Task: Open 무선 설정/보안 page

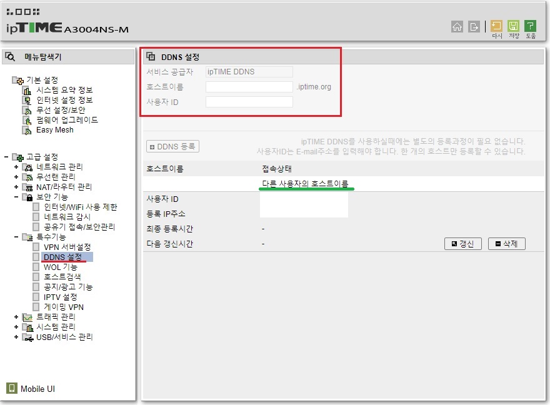Action: point(61,110)
